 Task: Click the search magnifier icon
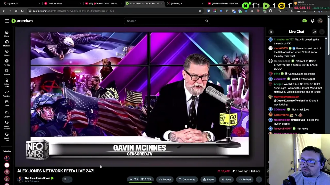pos(207,21)
